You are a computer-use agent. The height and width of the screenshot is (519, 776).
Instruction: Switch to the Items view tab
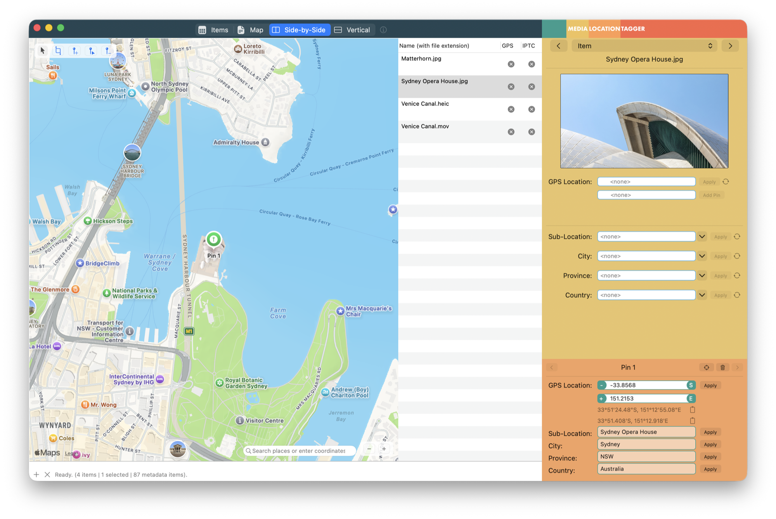click(x=213, y=30)
